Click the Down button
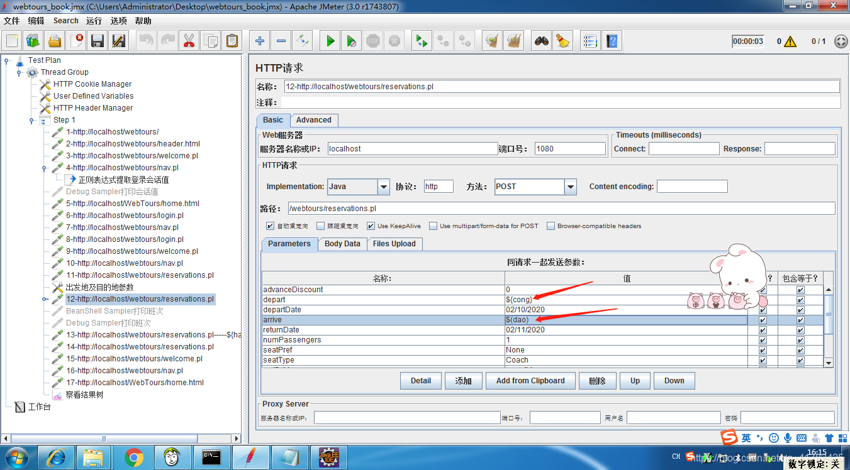850x470 pixels. (x=674, y=381)
